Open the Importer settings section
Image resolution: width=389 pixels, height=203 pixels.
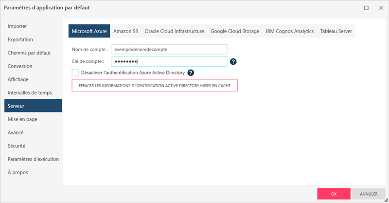17,26
